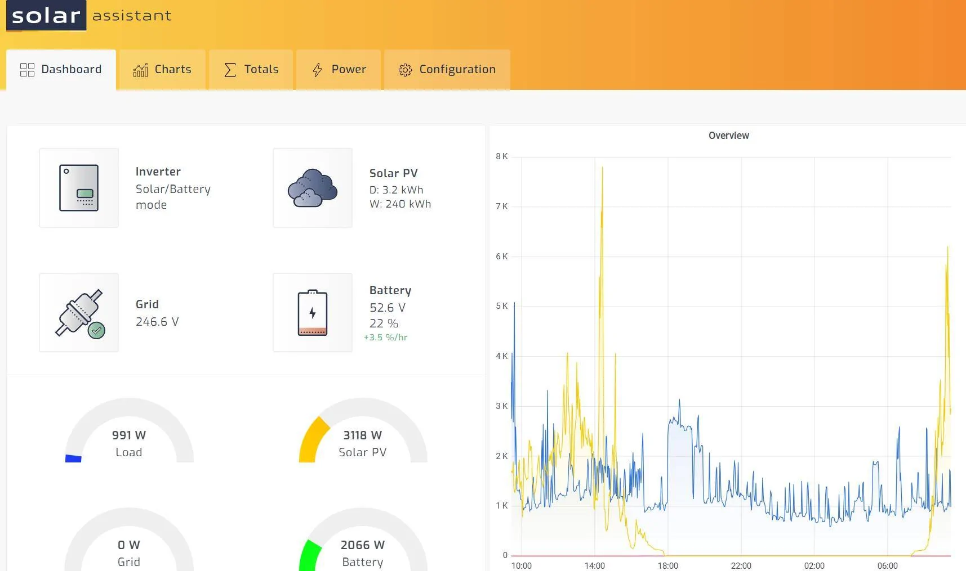Select the Battery charging icon

[x=313, y=313]
